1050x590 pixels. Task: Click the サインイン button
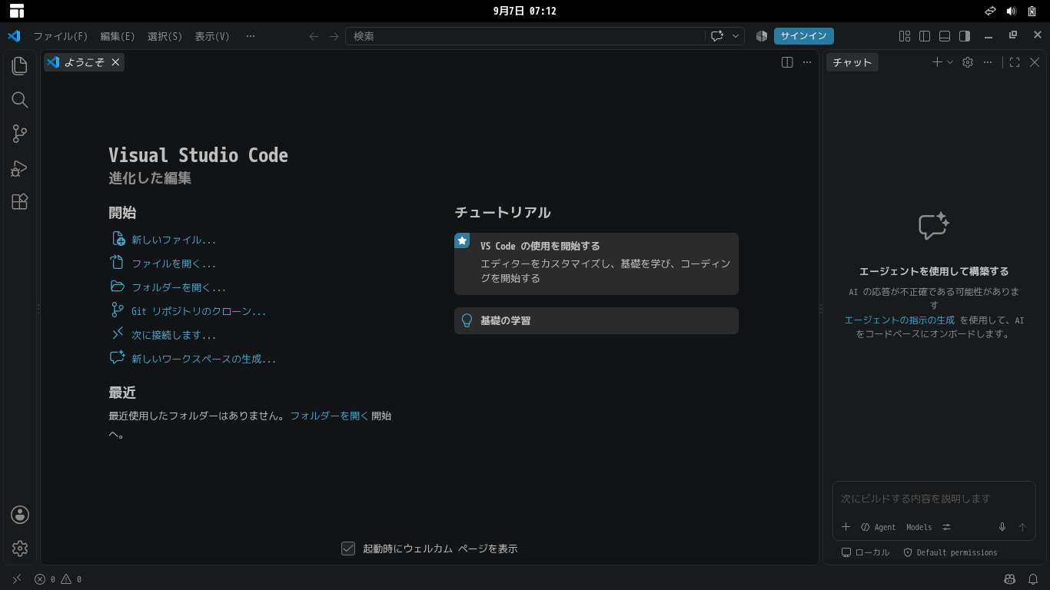point(804,36)
